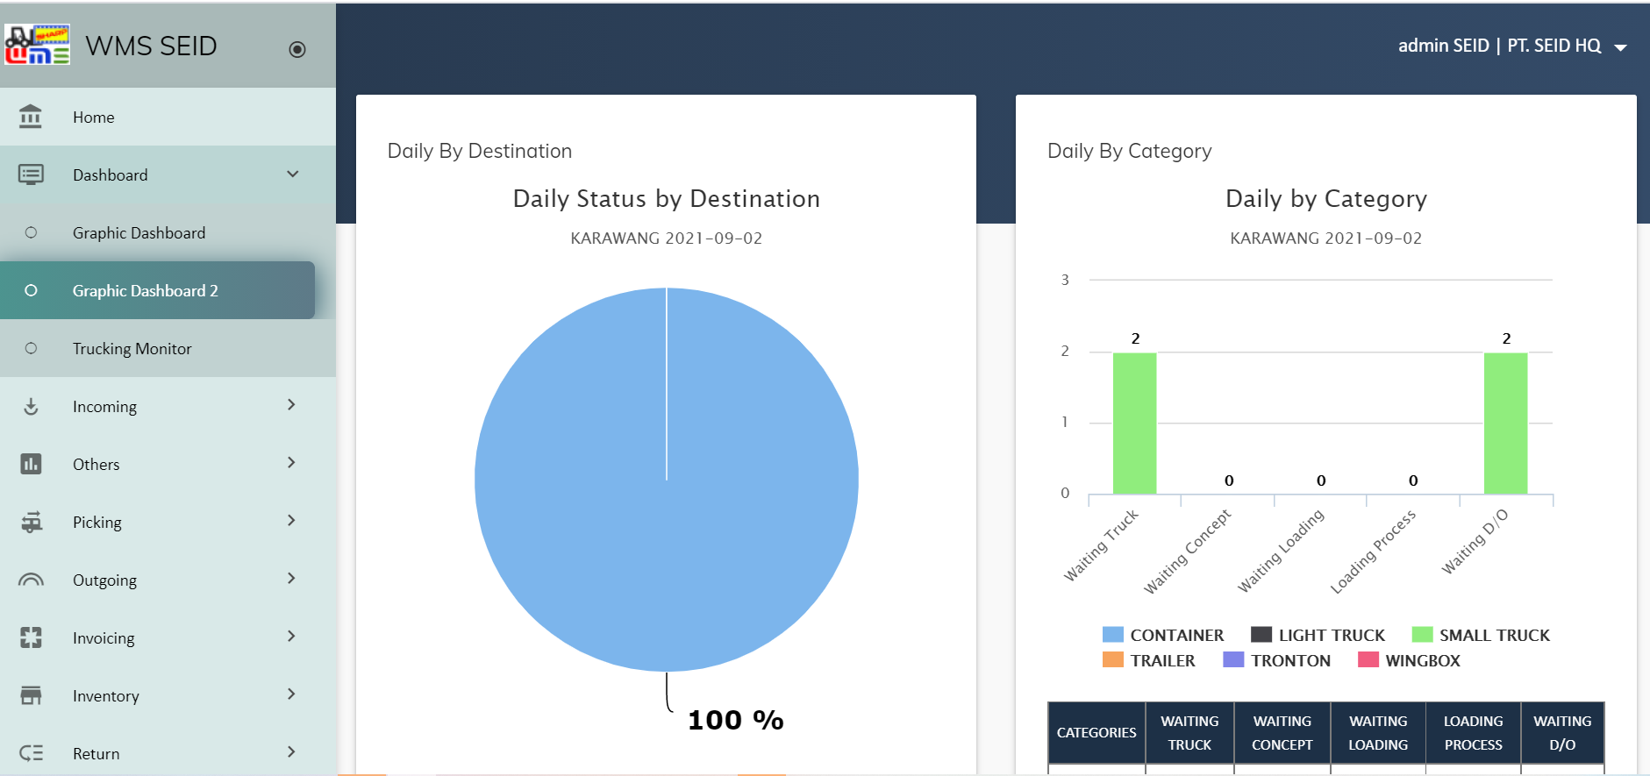Screen dimensions: 1650x776
Task: Click the Invoicing sidebar icon
Action: tap(31, 637)
